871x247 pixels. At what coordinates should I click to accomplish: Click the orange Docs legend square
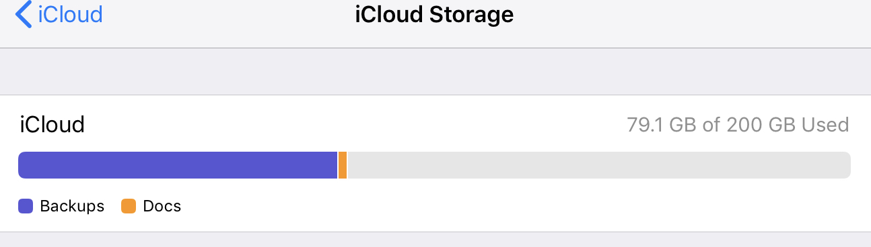129,206
